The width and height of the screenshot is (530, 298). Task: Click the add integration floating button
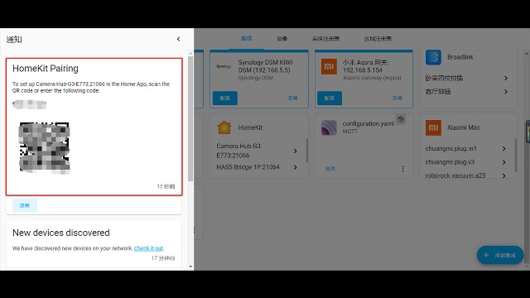pos(500,255)
